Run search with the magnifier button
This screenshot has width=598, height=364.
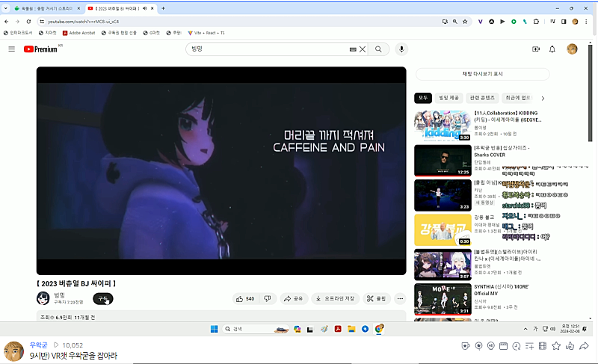point(378,49)
